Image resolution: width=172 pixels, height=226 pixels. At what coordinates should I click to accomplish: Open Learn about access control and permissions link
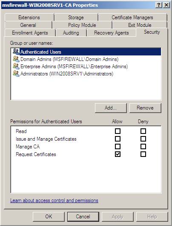(54, 200)
